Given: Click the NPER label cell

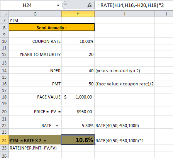Looking at the screenshot, I should point(35,71).
